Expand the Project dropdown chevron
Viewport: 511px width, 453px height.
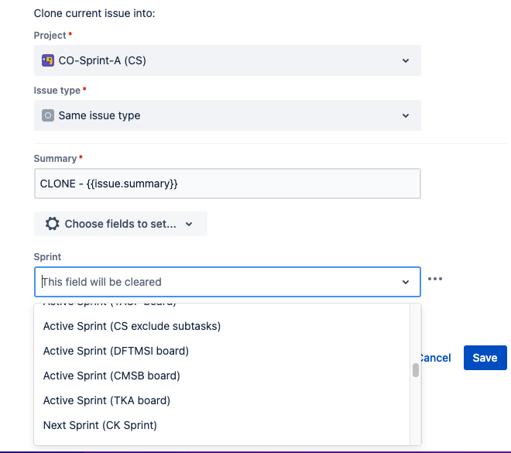coord(406,60)
